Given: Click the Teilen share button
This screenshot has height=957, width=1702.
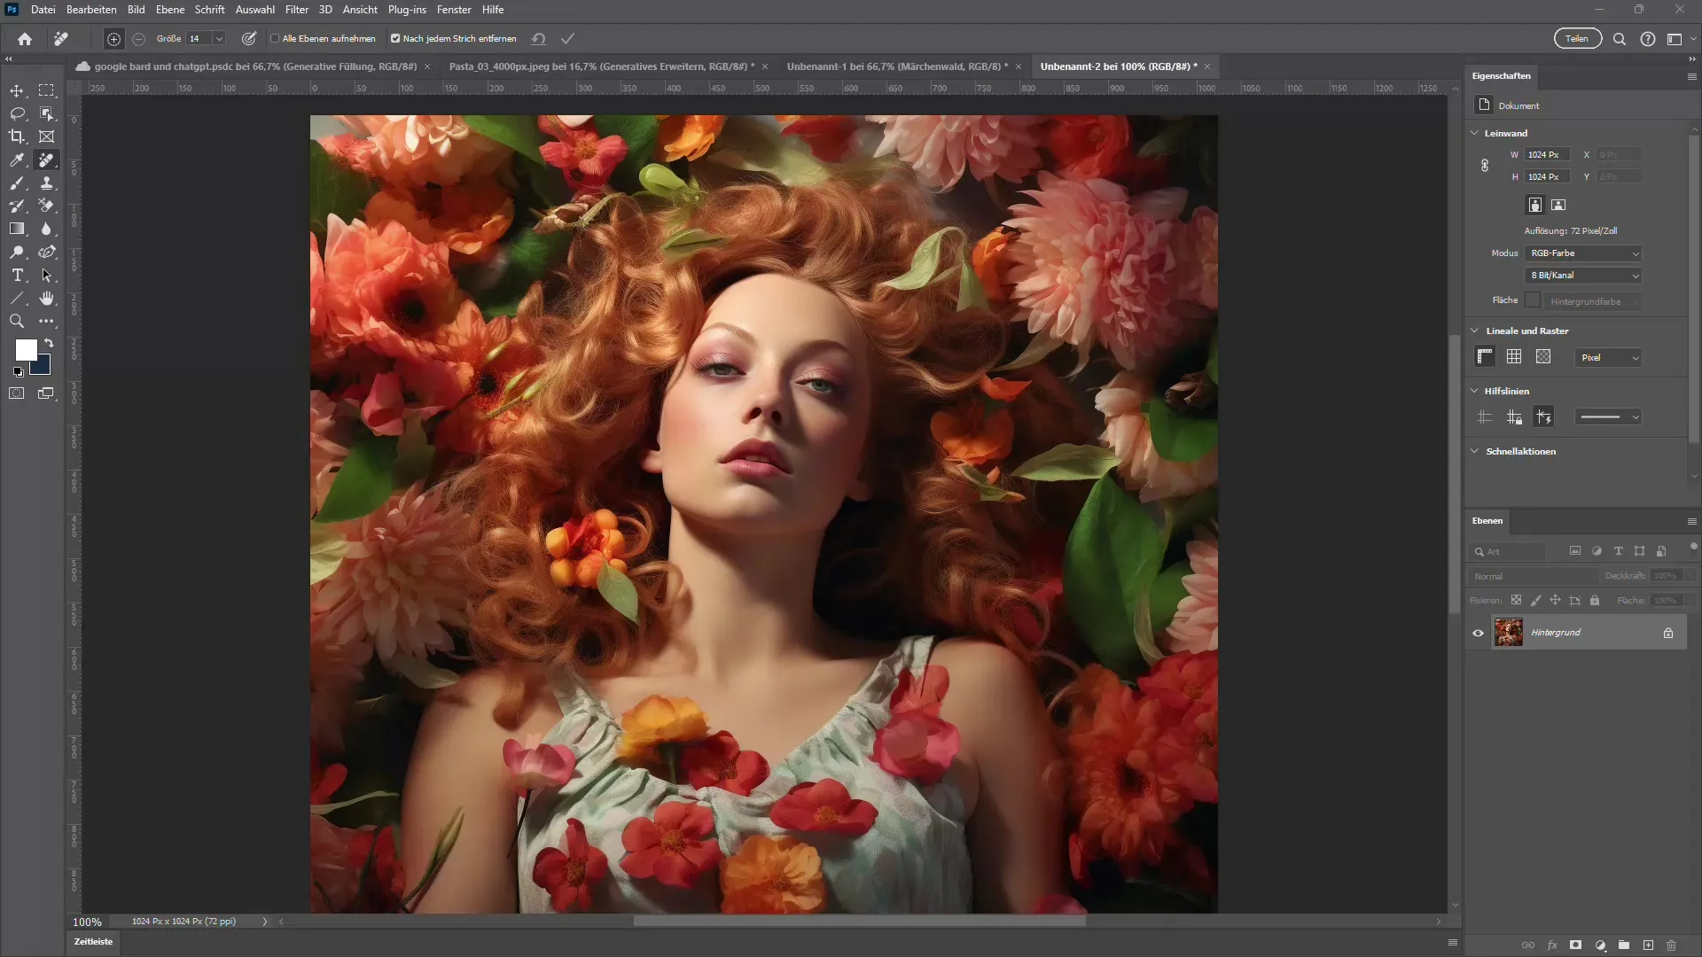Looking at the screenshot, I should point(1577,39).
